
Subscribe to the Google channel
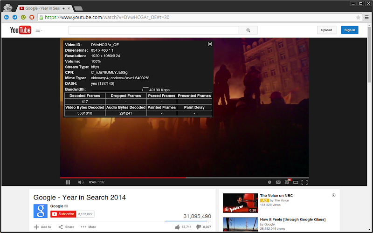[63, 214]
